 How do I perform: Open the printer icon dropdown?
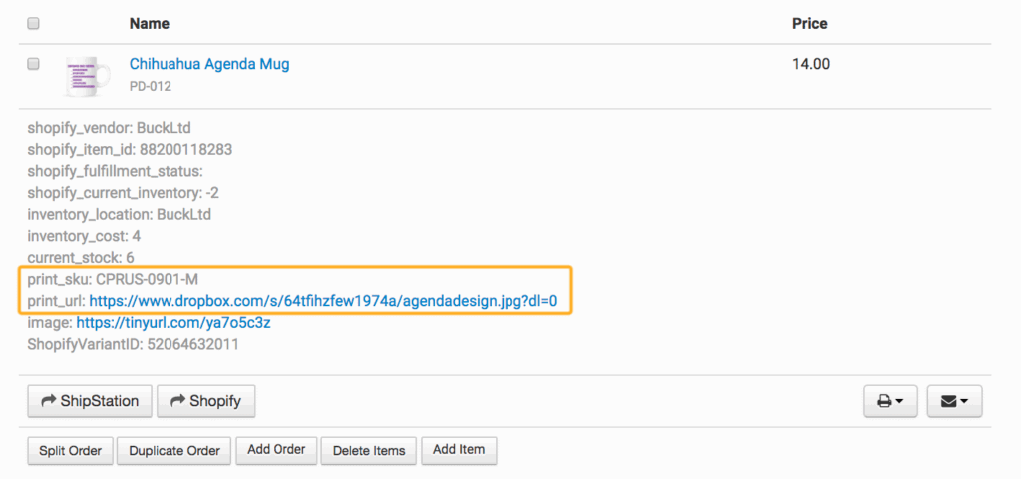point(890,402)
